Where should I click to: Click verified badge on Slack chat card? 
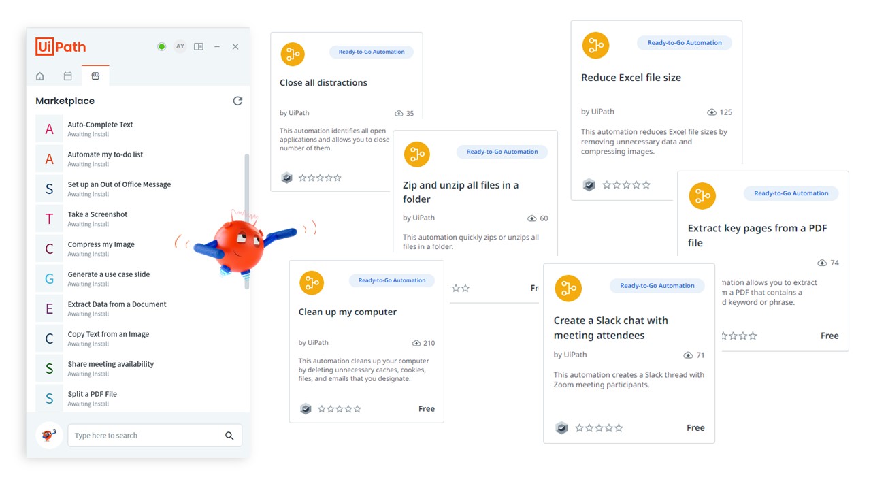pos(561,428)
